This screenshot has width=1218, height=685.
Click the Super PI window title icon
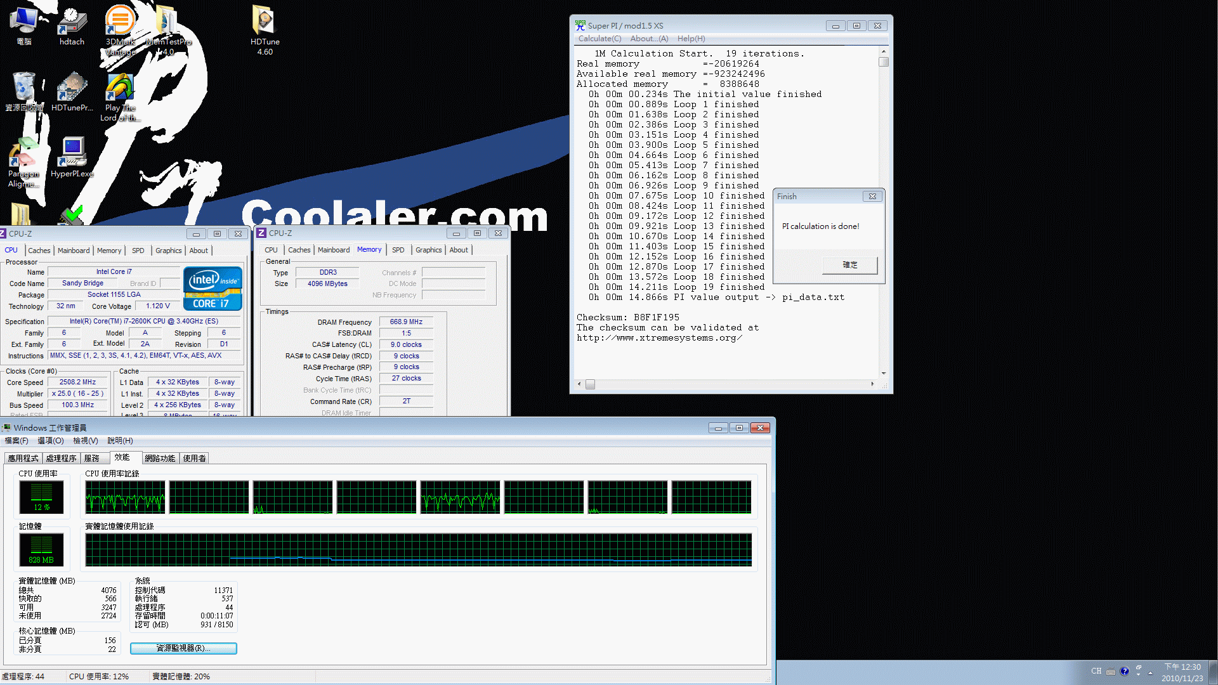[x=580, y=25]
